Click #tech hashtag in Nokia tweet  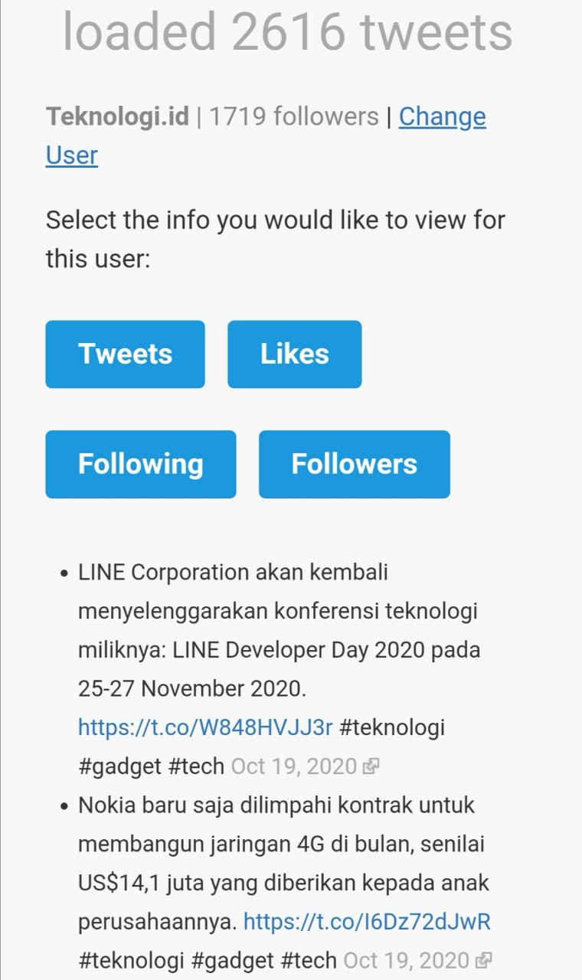(308, 960)
